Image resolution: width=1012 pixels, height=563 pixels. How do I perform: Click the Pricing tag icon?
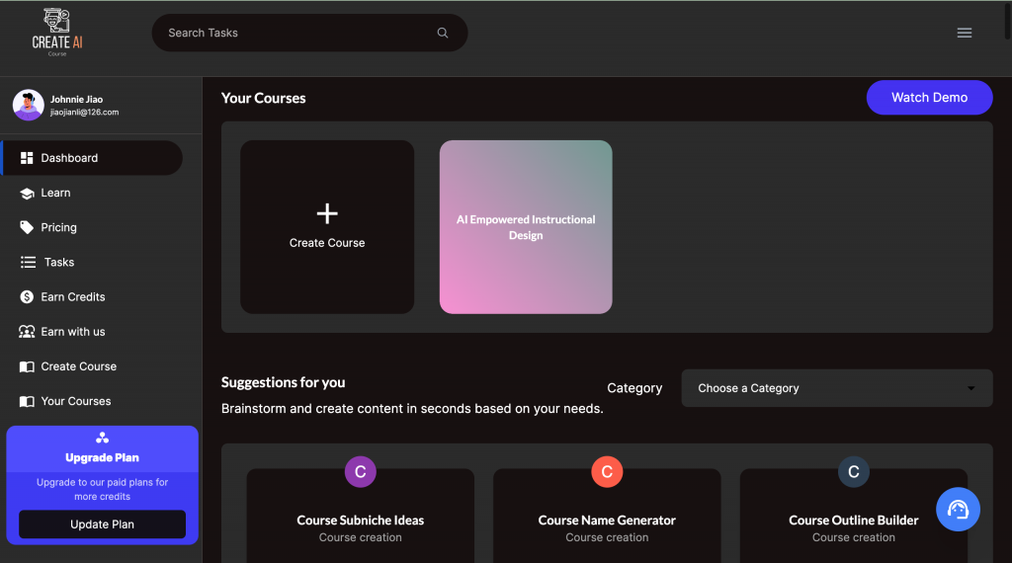point(27,227)
